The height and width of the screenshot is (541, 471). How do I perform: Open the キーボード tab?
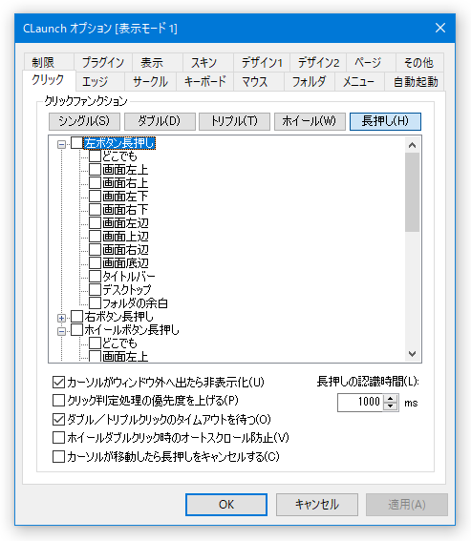[x=204, y=82]
